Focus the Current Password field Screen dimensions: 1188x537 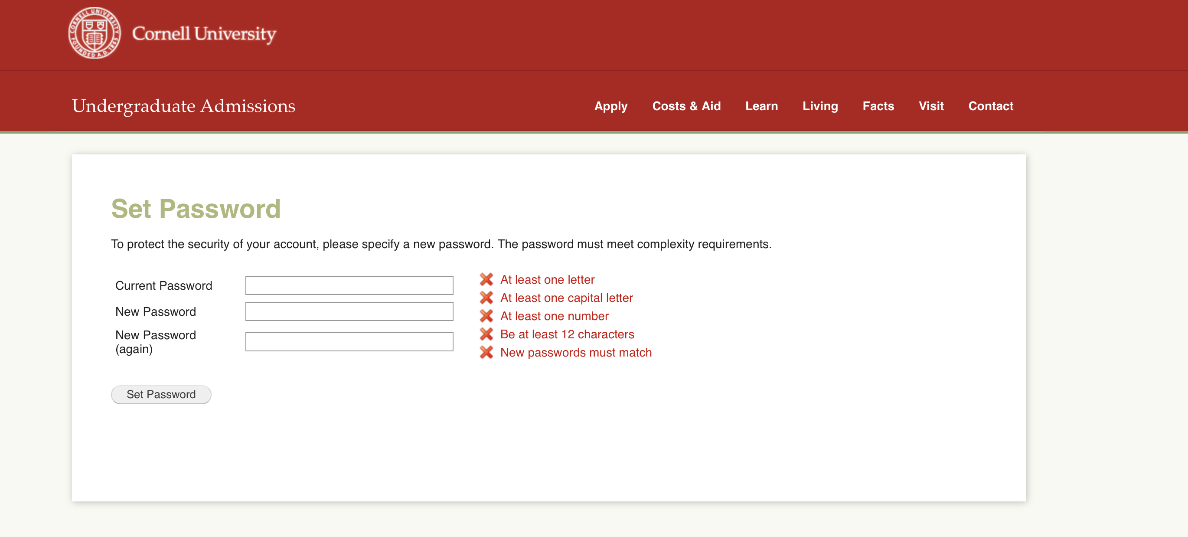[349, 285]
